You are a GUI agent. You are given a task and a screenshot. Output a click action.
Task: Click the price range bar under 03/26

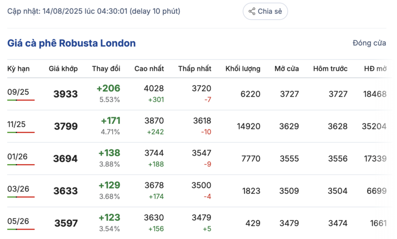click(21, 197)
